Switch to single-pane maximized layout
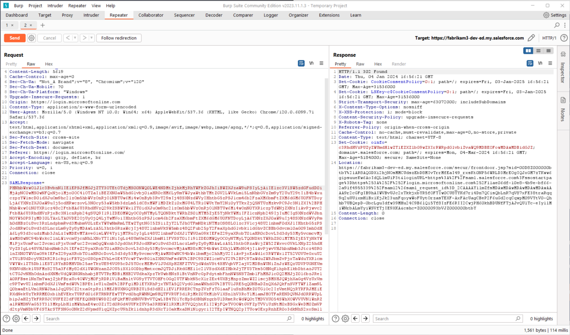This screenshot has height=335, width=570. (x=548, y=51)
